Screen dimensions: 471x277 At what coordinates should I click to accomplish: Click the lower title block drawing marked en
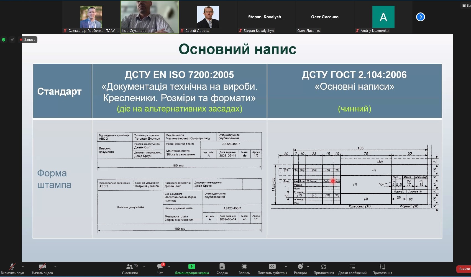tap(180, 205)
